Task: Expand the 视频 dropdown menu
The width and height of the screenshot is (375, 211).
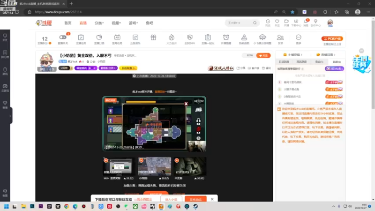Action: pos(116,23)
